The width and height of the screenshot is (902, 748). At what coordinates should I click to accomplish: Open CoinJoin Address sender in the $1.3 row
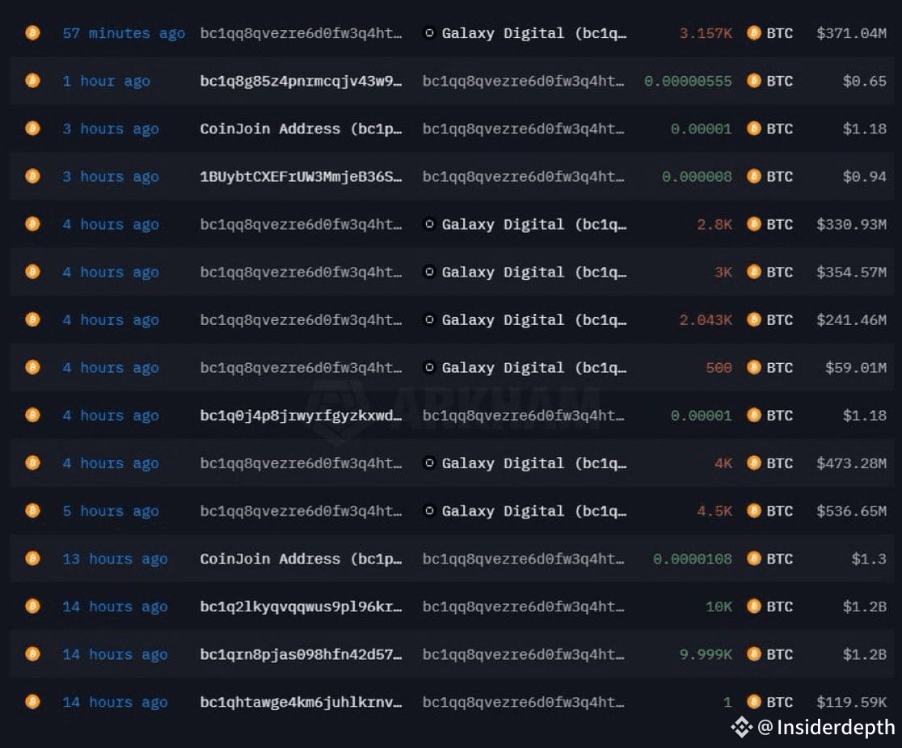(301, 559)
